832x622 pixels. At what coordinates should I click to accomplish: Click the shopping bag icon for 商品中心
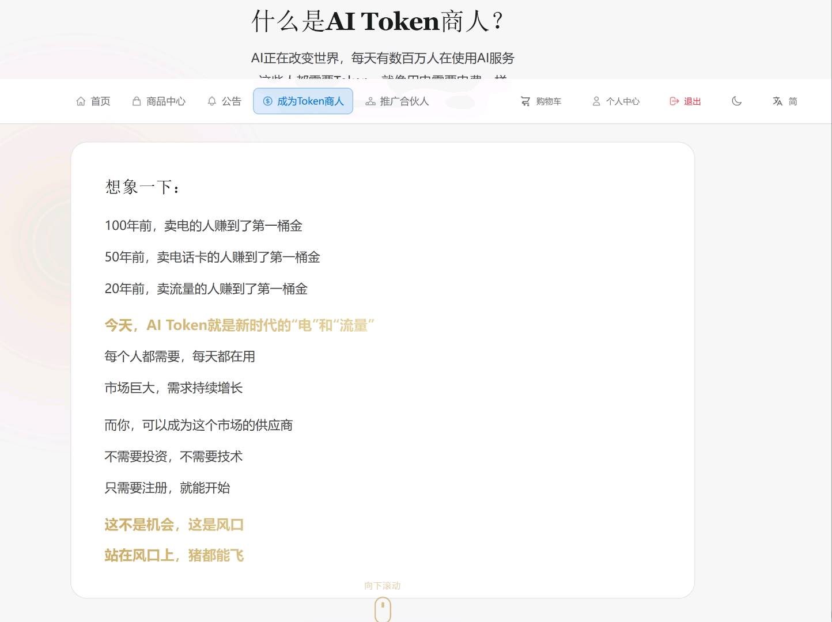coord(137,101)
